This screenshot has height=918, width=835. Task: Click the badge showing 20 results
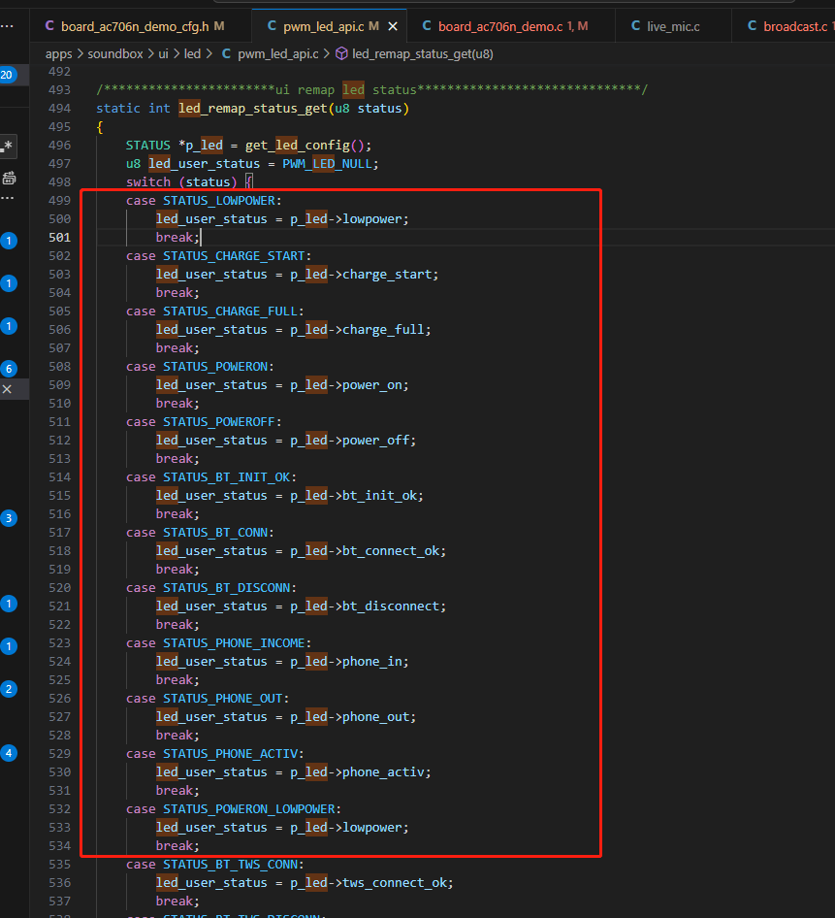pyautogui.click(x=7, y=75)
